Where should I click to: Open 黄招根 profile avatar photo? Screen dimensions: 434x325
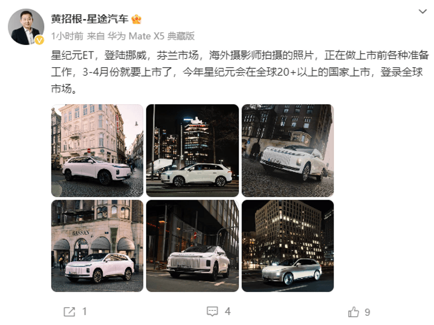pos(26,27)
